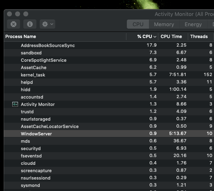
Task: Select the hidd process
Action: [109, 90]
